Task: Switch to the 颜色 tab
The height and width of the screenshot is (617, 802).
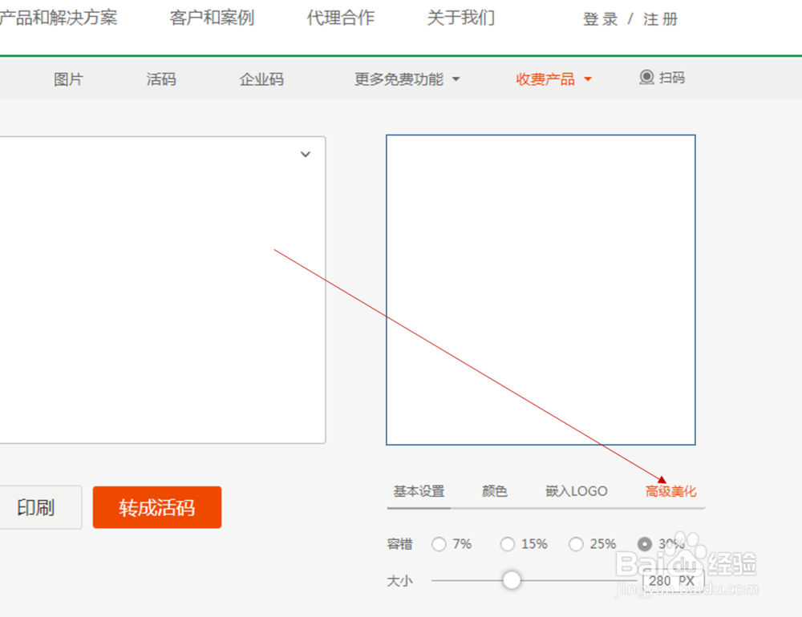Action: 494,491
